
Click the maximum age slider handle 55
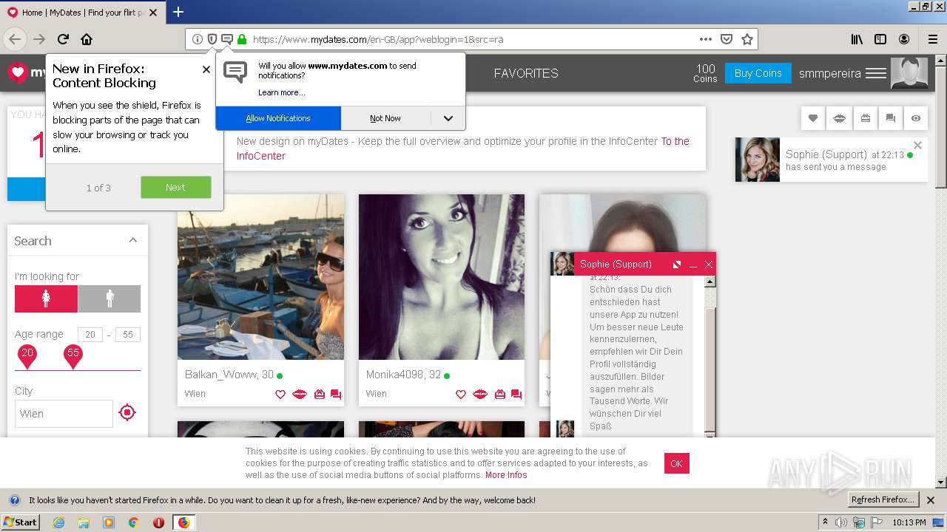point(73,356)
